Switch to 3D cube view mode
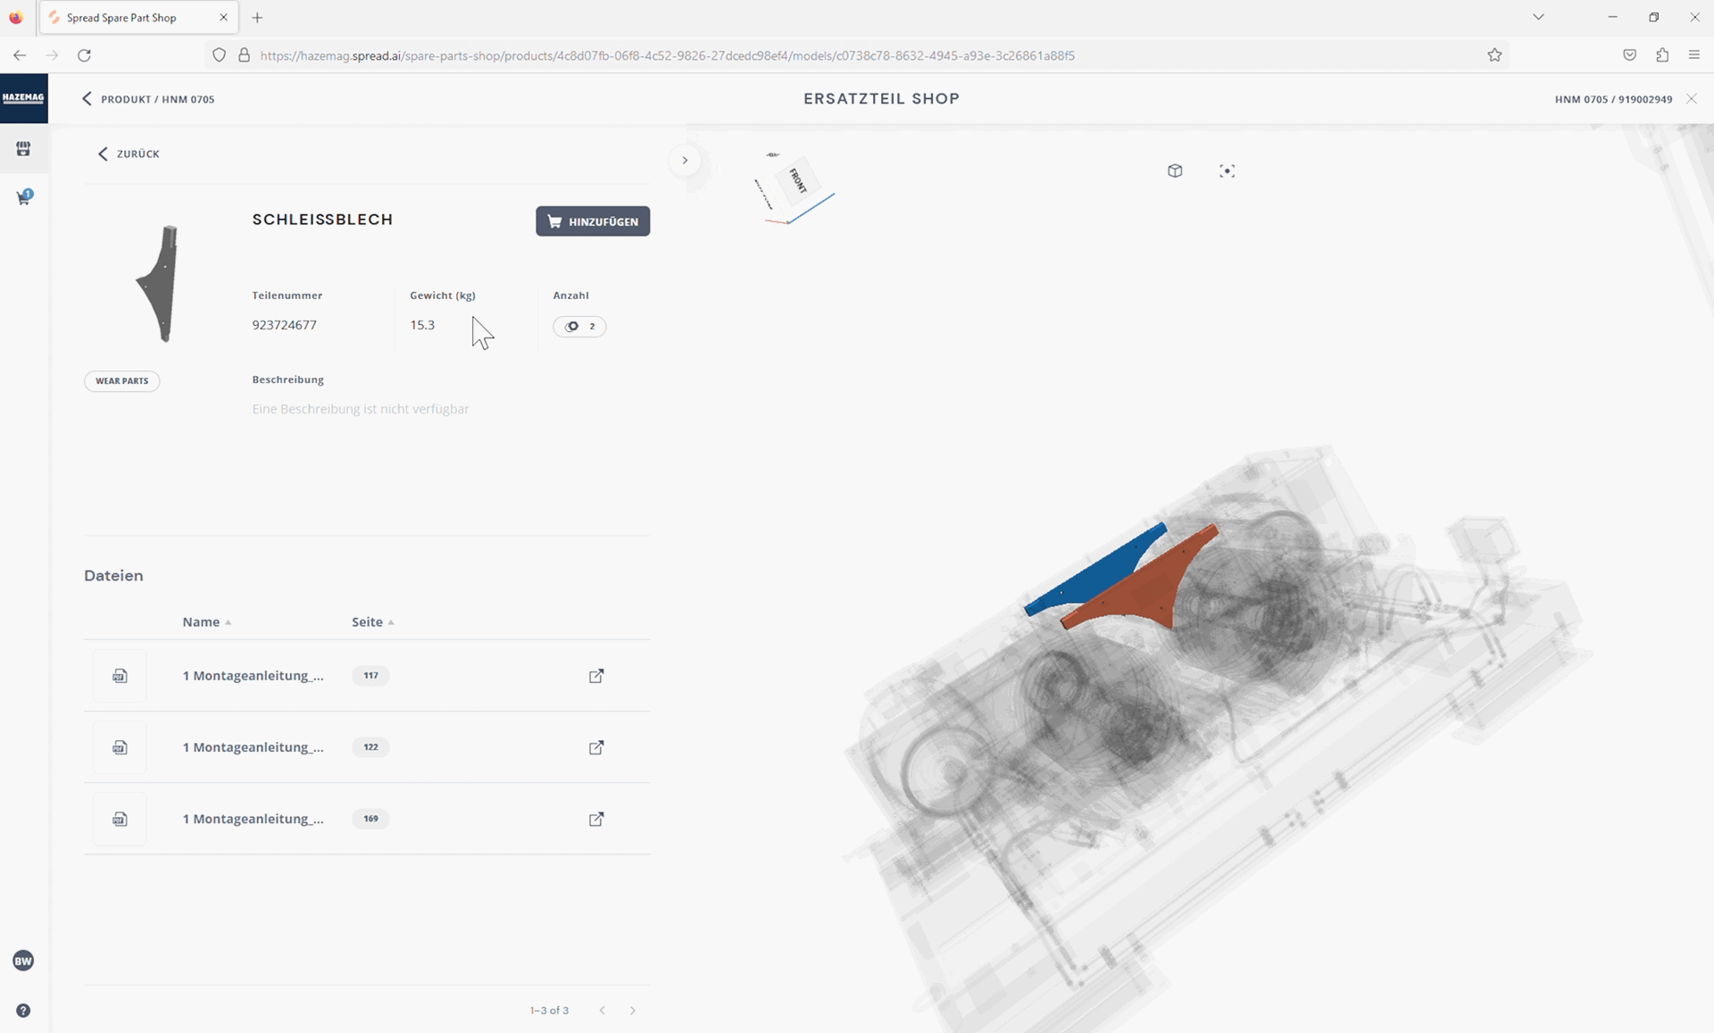The image size is (1714, 1033). pyautogui.click(x=1175, y=171)
